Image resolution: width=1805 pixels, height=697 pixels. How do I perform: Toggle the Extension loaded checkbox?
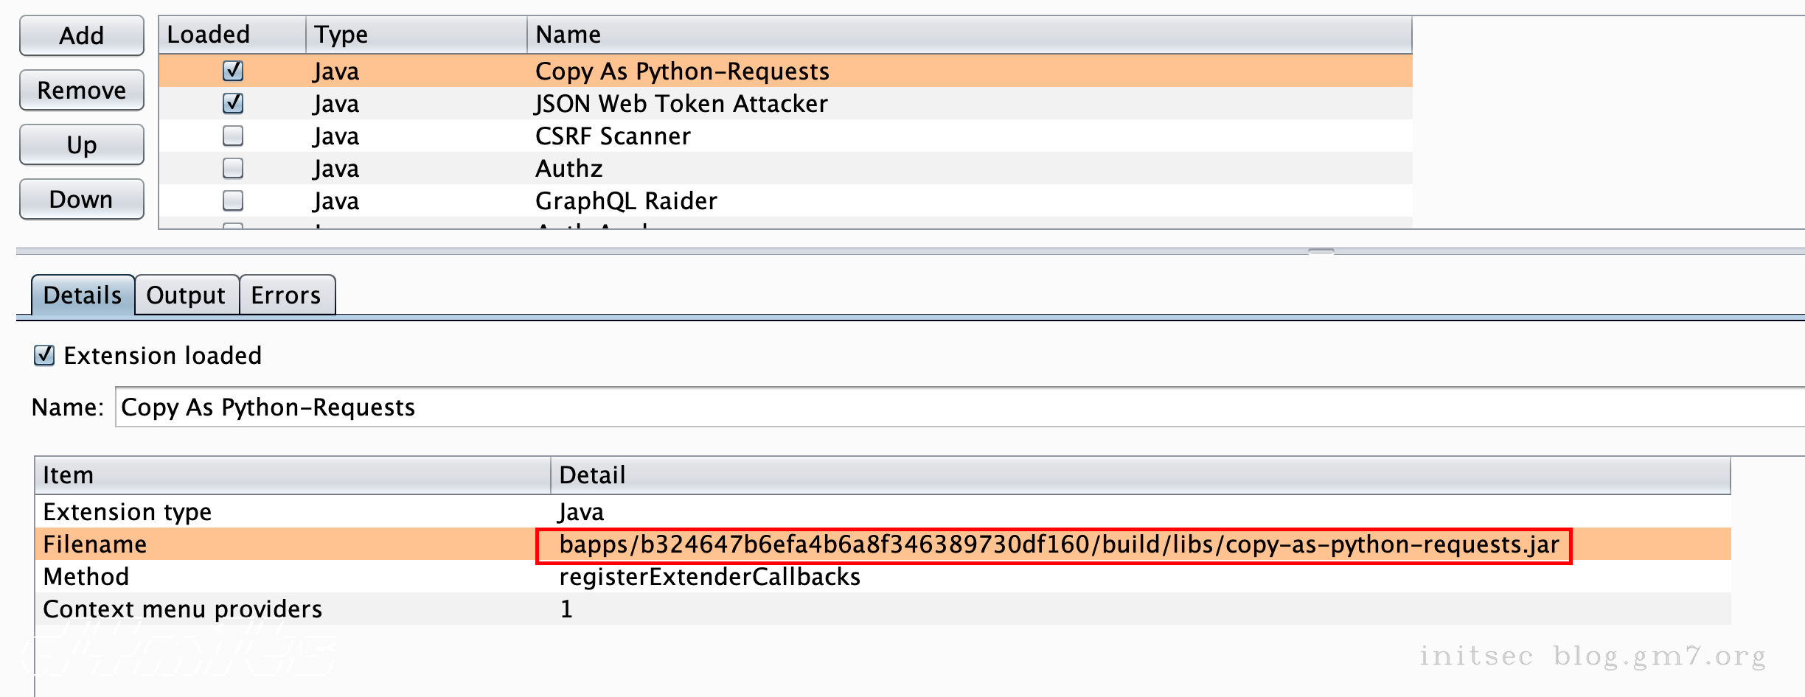44,355
